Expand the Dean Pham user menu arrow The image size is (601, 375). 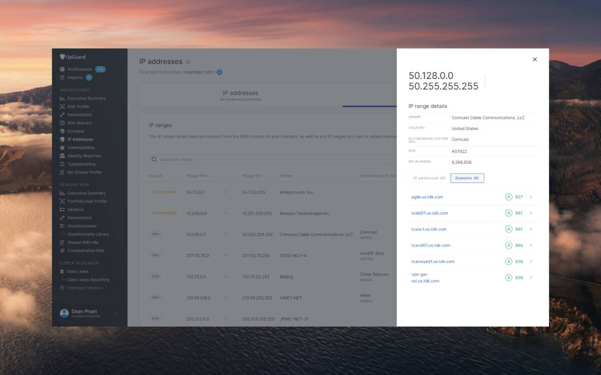pyautogui.click(x=117, y=313)
